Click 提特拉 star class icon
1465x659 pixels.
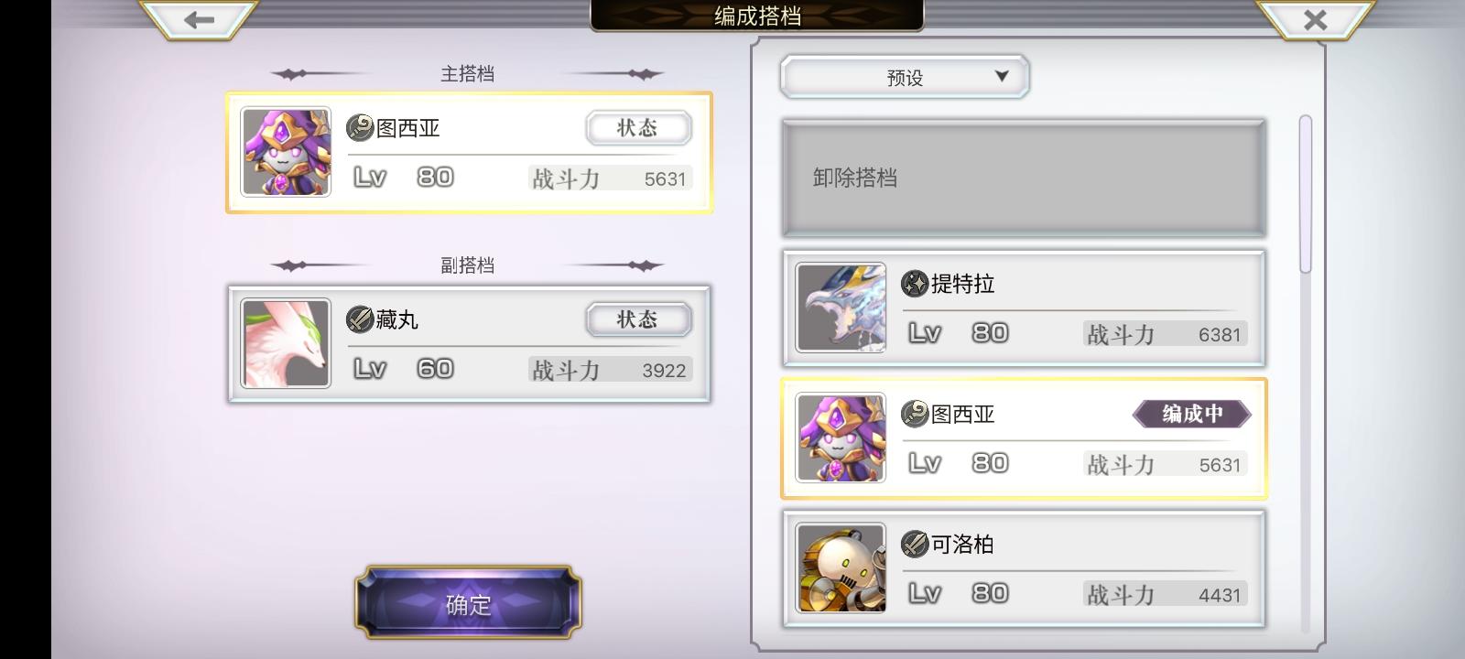(915, 284)
